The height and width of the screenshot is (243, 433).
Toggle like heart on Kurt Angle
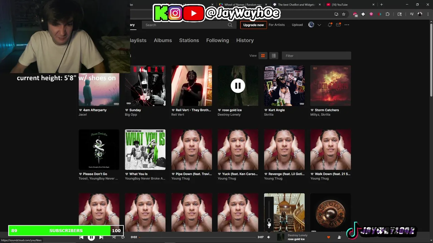coord(266,110)
